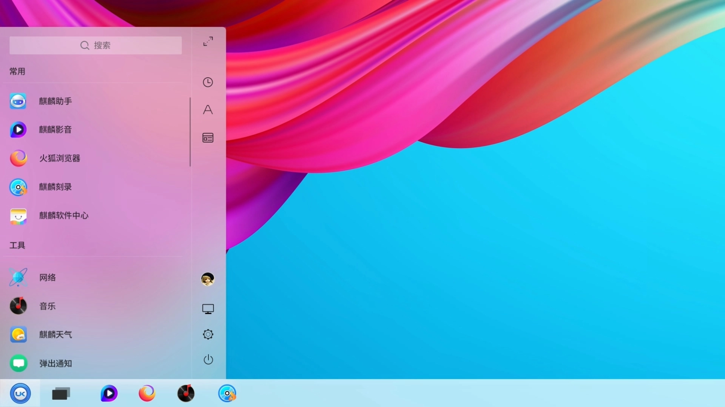This screenshot has width=725, height=407.
Task: Open the 网络 tool entry
Action: tap(48, 278)
